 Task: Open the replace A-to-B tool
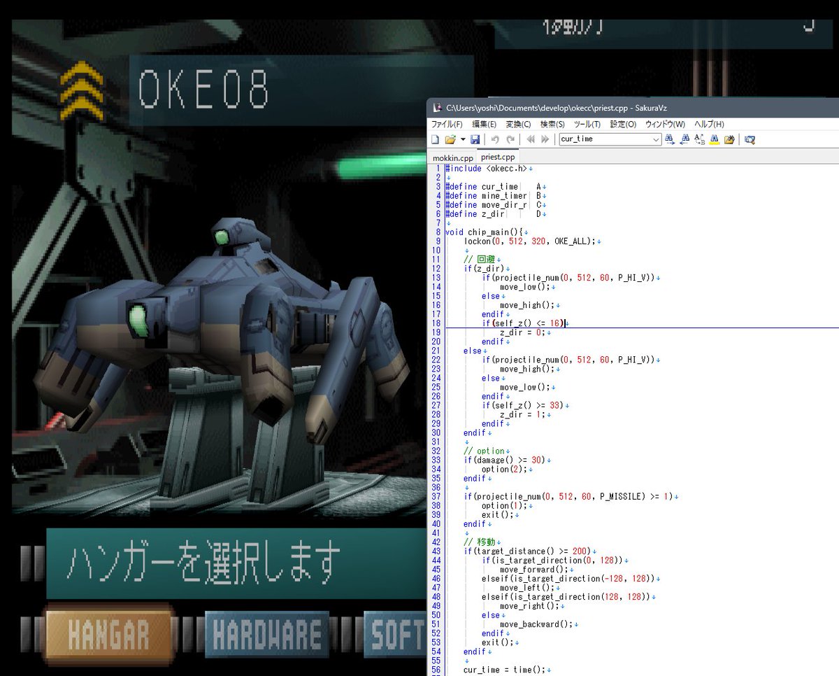(x=700, y=139)
